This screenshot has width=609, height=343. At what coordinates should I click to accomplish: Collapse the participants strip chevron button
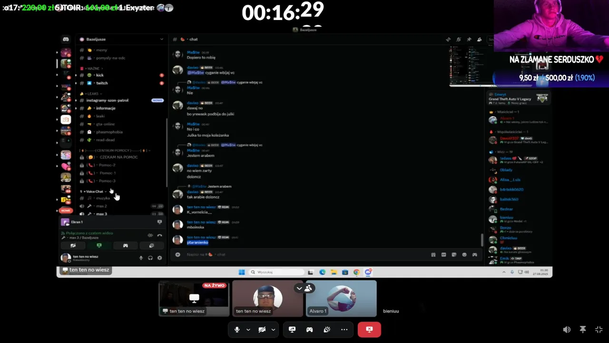(x=299, y=288)
